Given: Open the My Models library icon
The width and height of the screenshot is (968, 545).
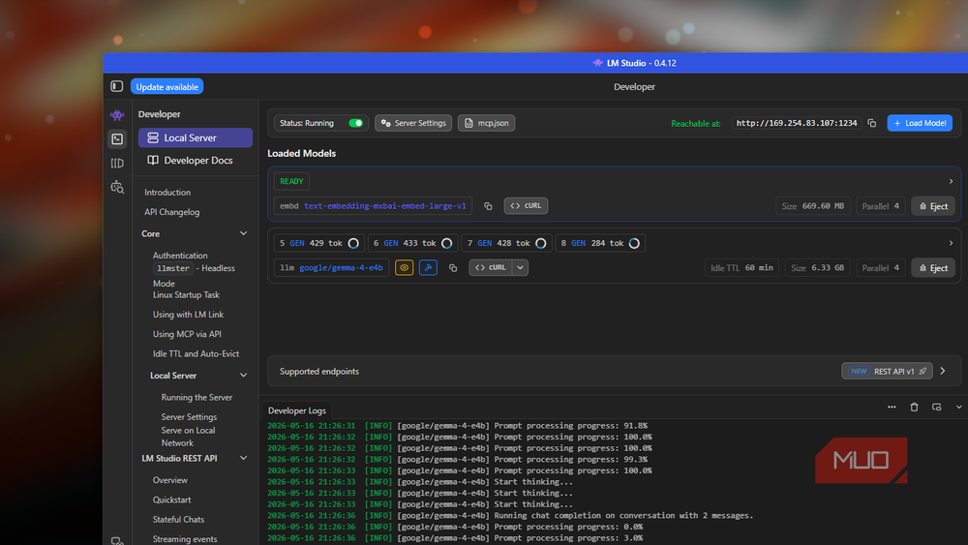Looking at the screenshot, I should click(x=117, y=163).
